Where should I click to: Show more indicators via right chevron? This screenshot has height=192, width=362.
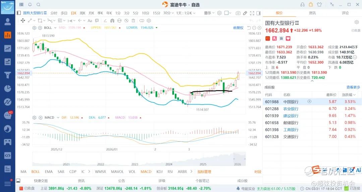191,172
